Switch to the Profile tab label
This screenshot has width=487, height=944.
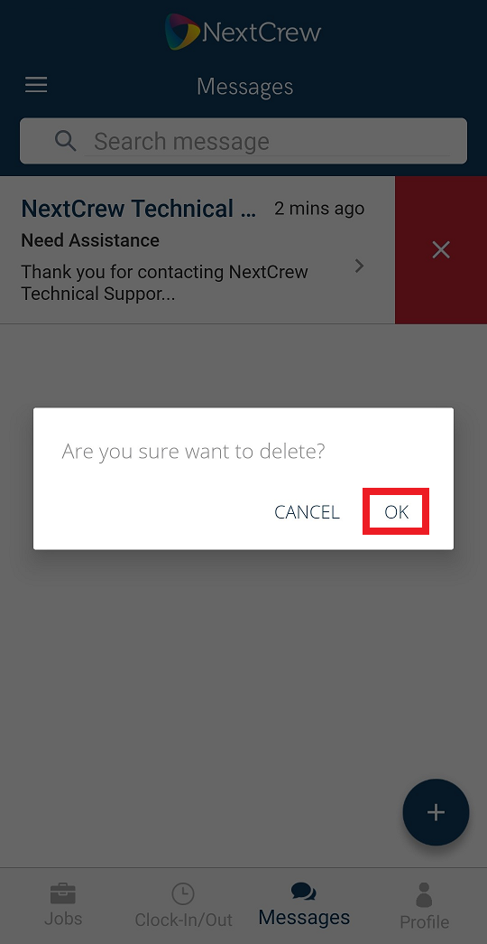[425, 921]
